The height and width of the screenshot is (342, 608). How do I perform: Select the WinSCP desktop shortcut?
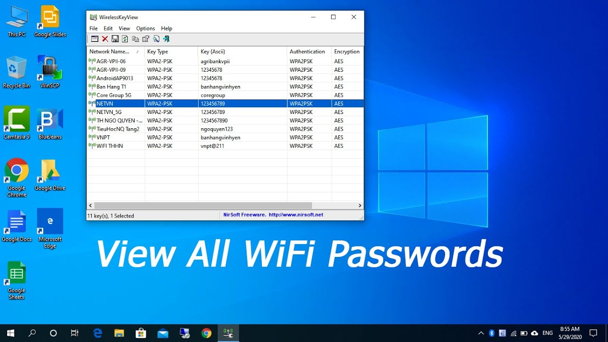pyautogui.click(x=50, y=72)
